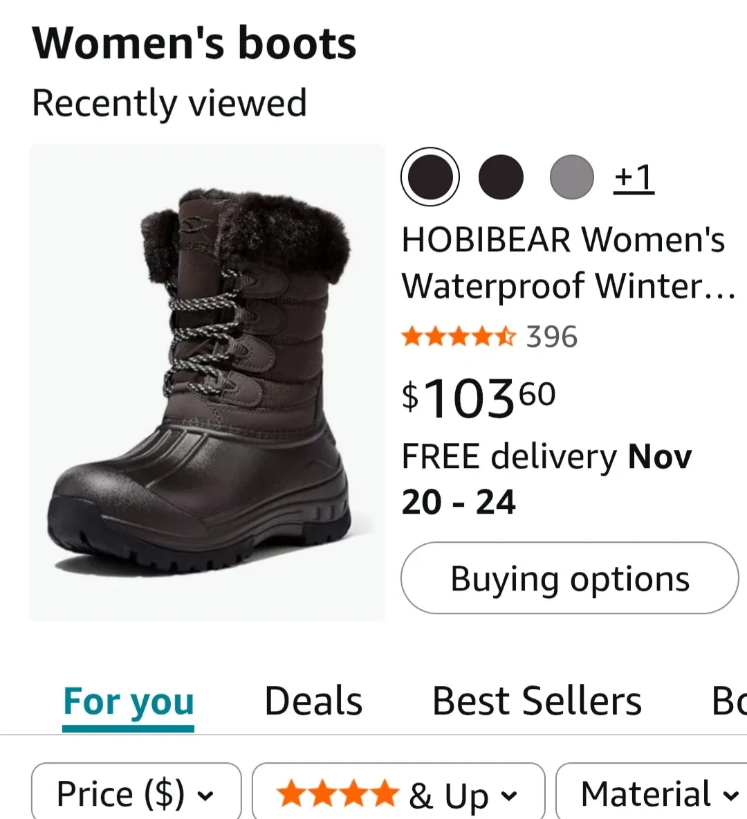747x819 pixels.
Task: Click the FREE delivery Nov 20 - 24 text
Action: tap(546, 479)
